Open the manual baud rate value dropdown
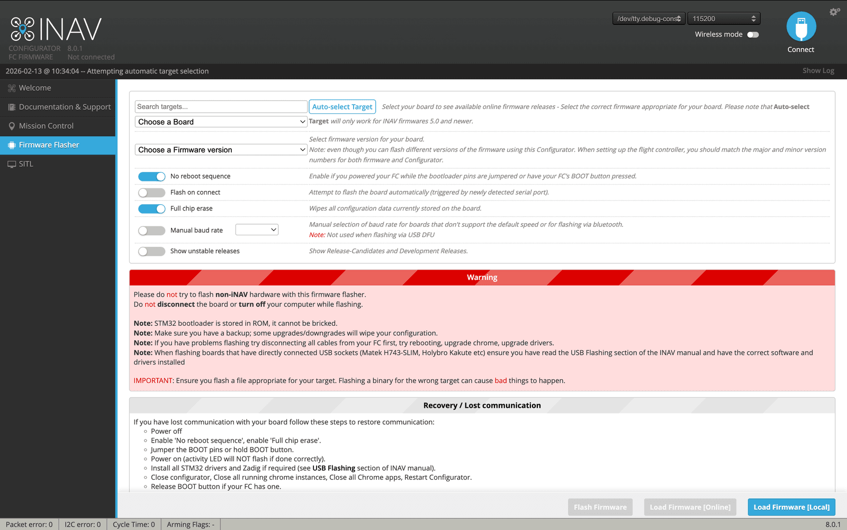 [x=257, y=230]
